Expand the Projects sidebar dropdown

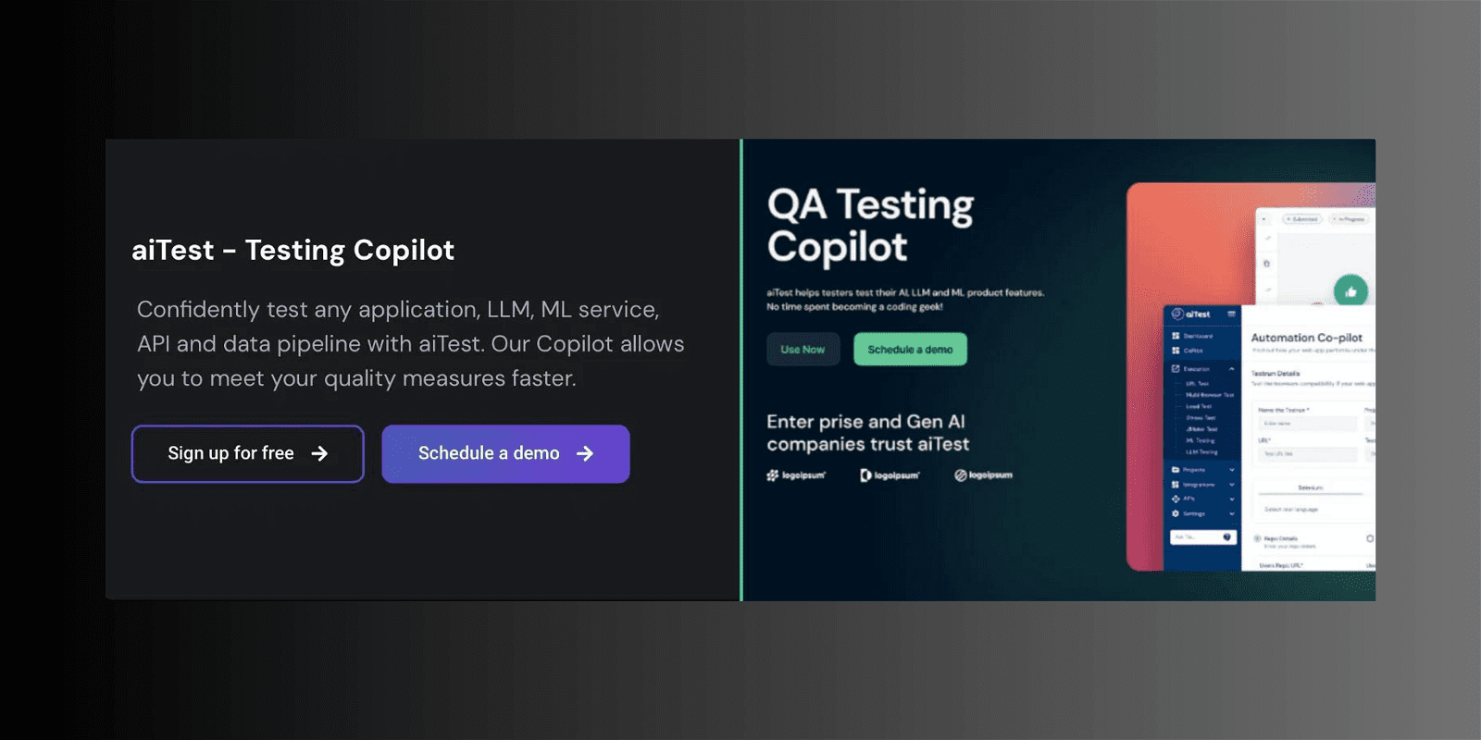coord(1232,470)
